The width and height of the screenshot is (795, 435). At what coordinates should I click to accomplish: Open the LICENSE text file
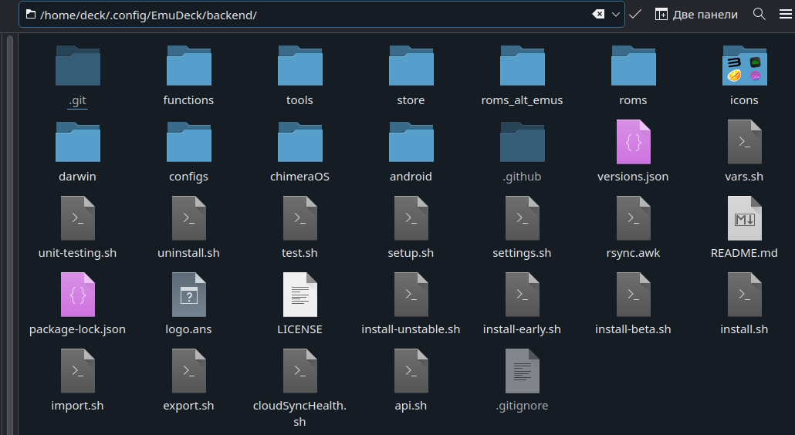(299, 295)
